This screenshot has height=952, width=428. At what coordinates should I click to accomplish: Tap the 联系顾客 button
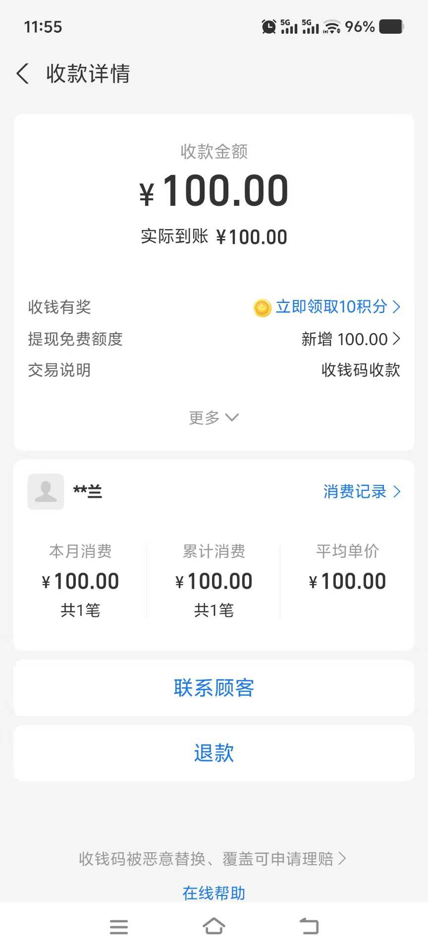pos(214,688)
